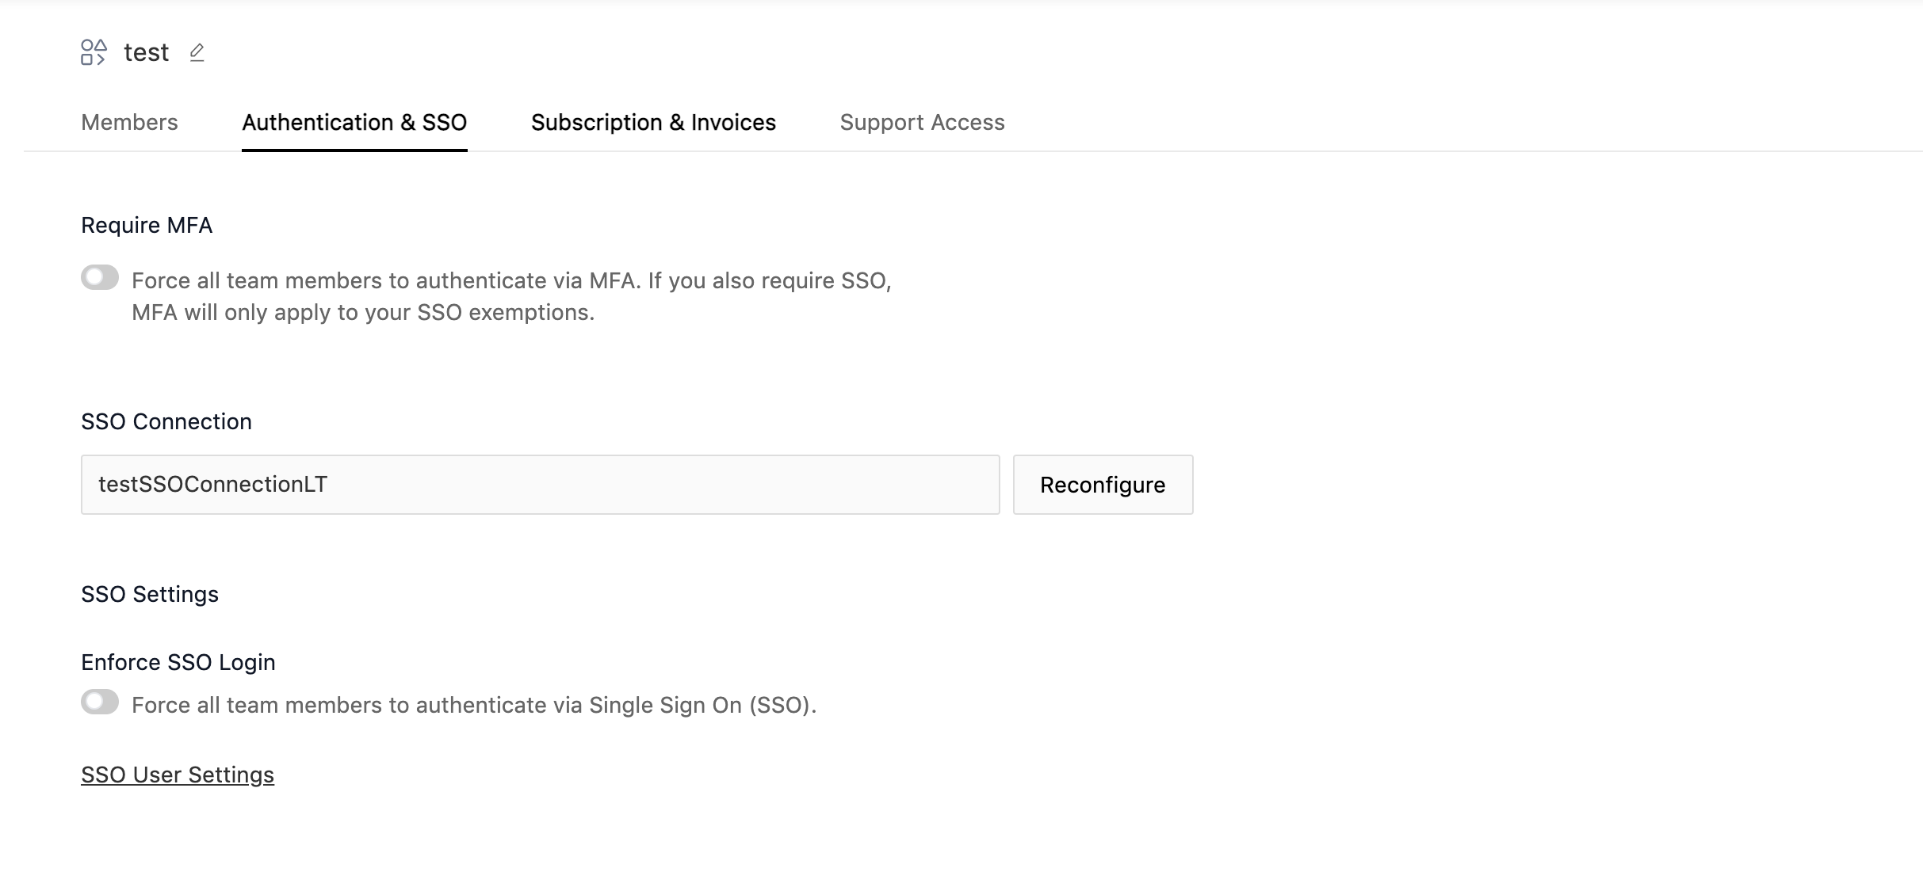Toggle the Require MFA switch
Screen dimensions: 1923x887
point(100,278)
